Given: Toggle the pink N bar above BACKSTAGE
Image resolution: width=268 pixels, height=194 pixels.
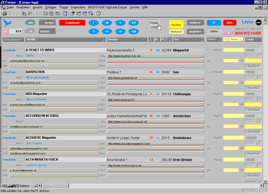Looking at the screenshot, I should (x=228, y=33).
